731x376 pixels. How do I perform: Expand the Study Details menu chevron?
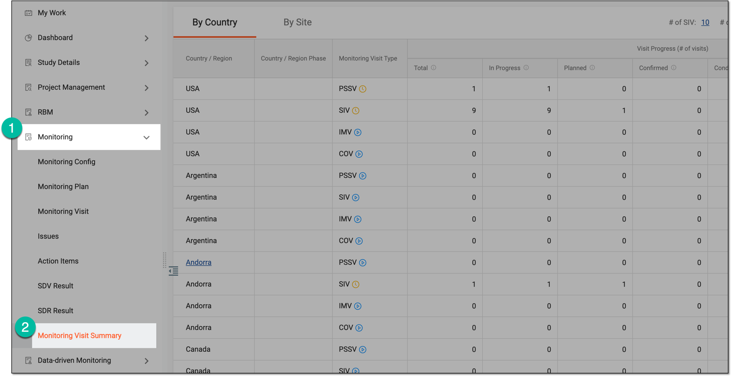146,63
